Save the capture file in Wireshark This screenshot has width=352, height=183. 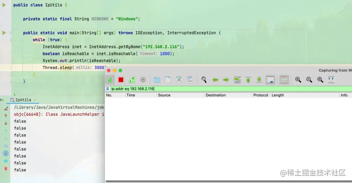point(168,80)
